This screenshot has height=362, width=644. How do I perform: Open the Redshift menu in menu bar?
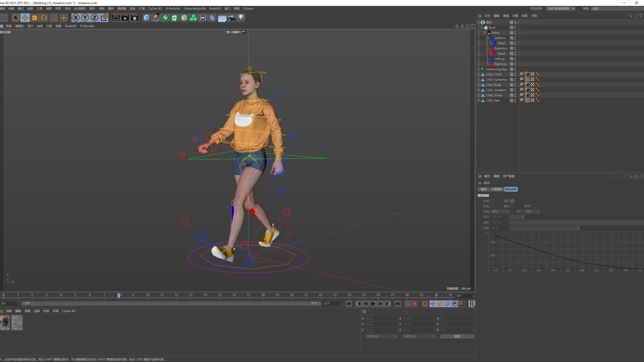tap(215, 8)
